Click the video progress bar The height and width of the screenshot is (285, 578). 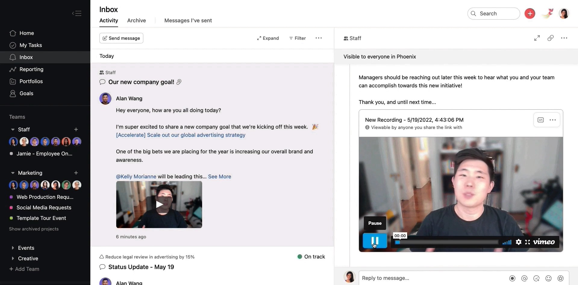pyautogui.click(x=447, y=242)
